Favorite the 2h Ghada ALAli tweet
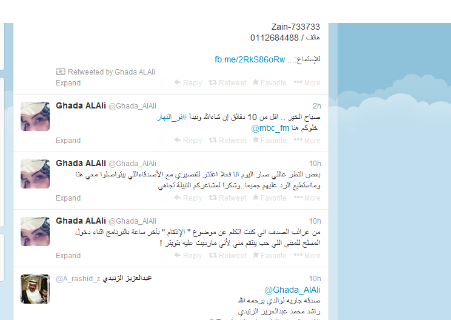Viewport: 451px width, 320px height. 270,141
